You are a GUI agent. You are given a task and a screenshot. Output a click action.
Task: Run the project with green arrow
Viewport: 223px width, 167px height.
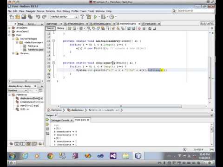95,17
